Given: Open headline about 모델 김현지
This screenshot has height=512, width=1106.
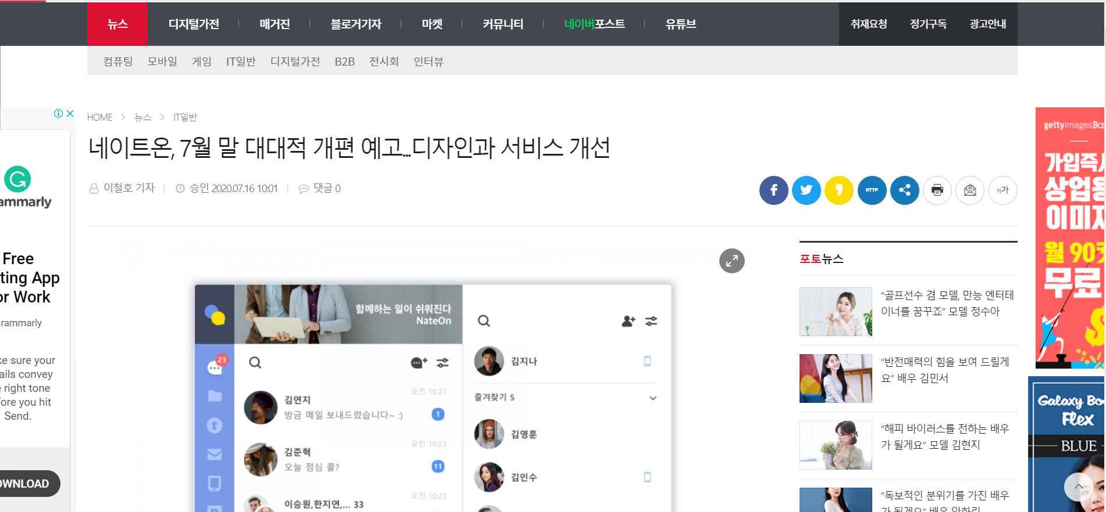Looking at the screenshot, I should point(945,437).
